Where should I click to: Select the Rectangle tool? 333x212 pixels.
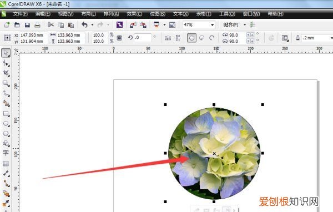[x=6, y=114]
